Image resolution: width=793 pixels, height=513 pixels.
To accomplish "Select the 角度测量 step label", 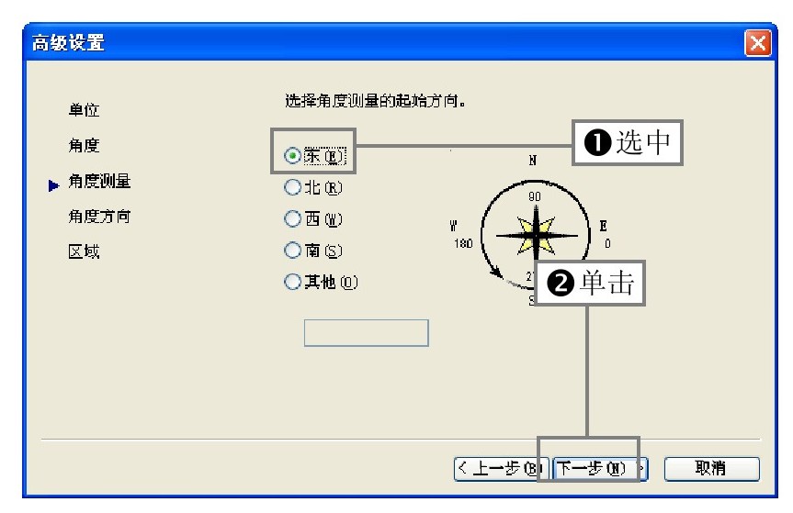I will [x=99, y=181].
